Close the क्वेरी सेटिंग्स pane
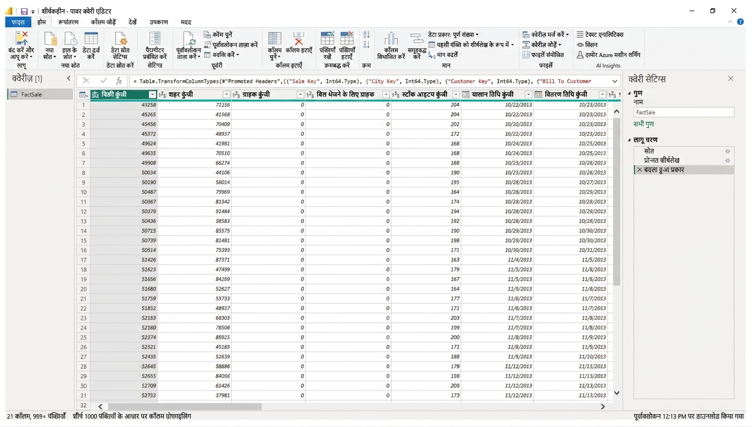 click(x=731, y=79)
